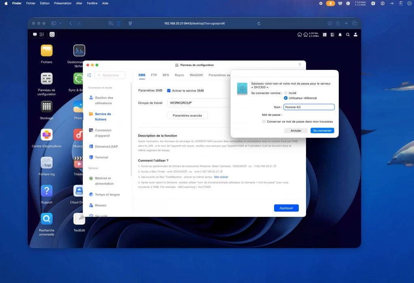
Task: Click the Aller activer link
Action: (x=221, y=177)
